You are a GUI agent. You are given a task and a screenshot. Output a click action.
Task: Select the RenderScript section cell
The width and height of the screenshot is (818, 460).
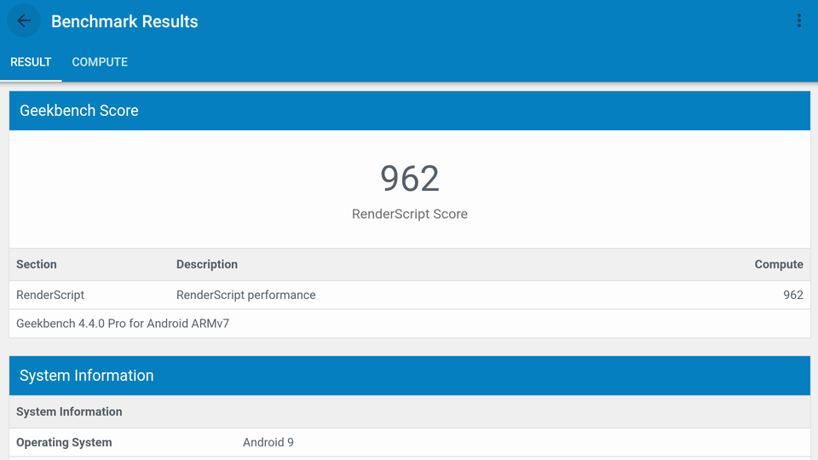(50, 296)
